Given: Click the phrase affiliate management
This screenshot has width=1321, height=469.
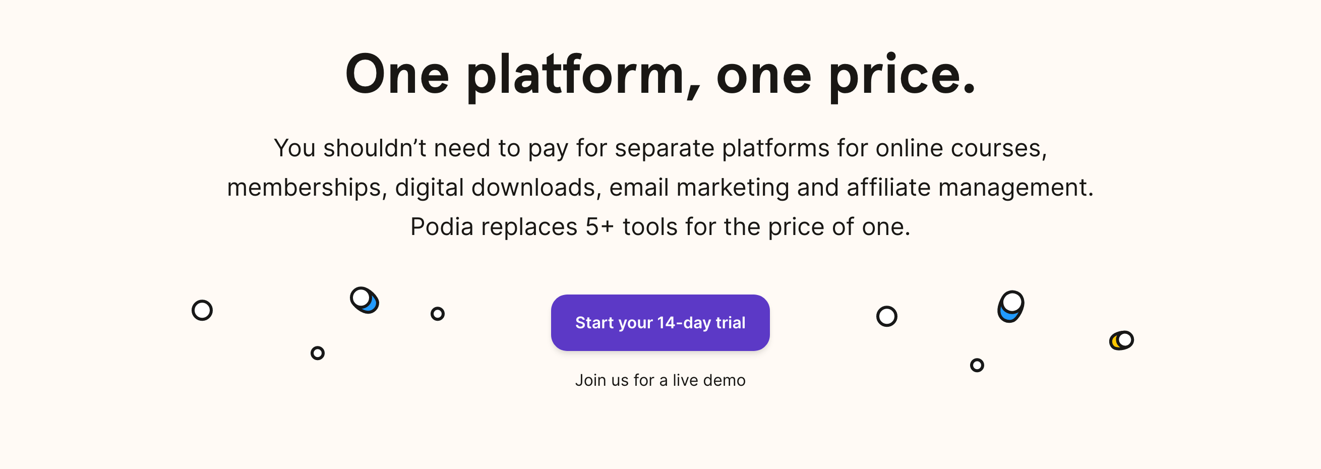Looking at the screenshot, I should point(970,187).
